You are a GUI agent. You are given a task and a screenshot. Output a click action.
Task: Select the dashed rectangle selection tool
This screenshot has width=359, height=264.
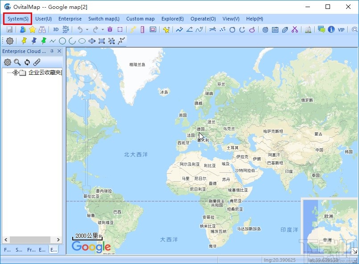[x=120, y=29]
